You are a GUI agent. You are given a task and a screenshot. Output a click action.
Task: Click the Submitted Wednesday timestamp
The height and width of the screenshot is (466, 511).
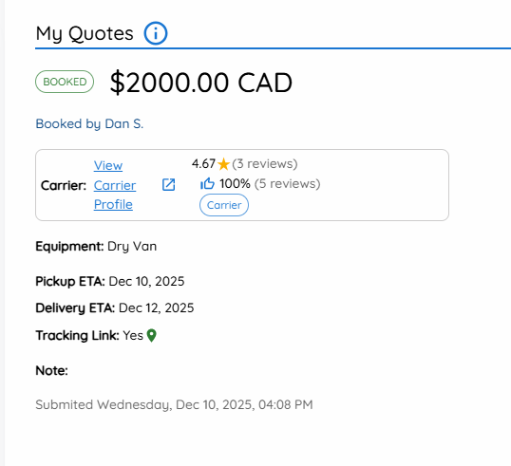175,404
